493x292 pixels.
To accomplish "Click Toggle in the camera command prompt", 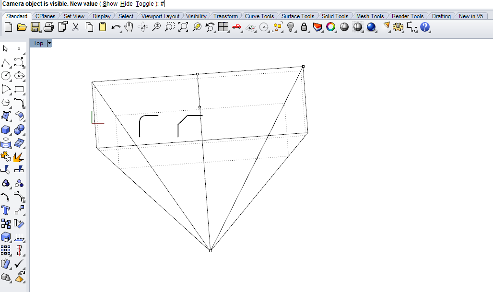I will [144, 4].
